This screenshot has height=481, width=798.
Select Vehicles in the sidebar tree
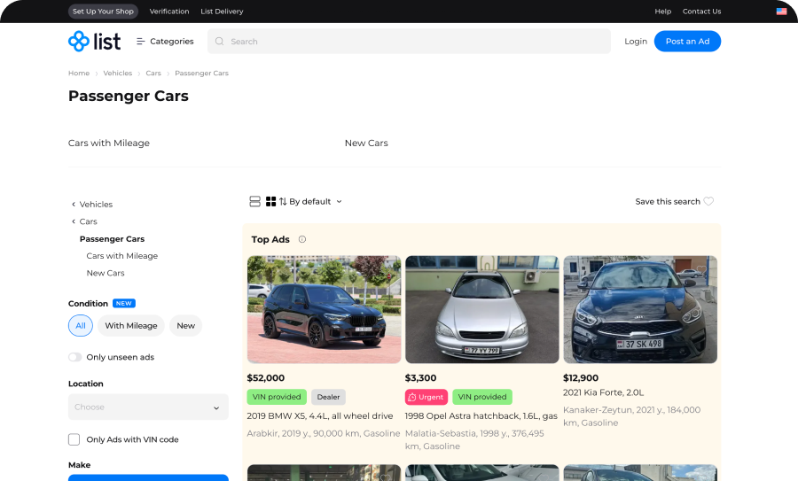coord(96,205)
